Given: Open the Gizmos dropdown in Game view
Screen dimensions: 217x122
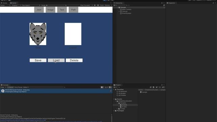Looking at the screenshot, I should (x=108, y=5).
